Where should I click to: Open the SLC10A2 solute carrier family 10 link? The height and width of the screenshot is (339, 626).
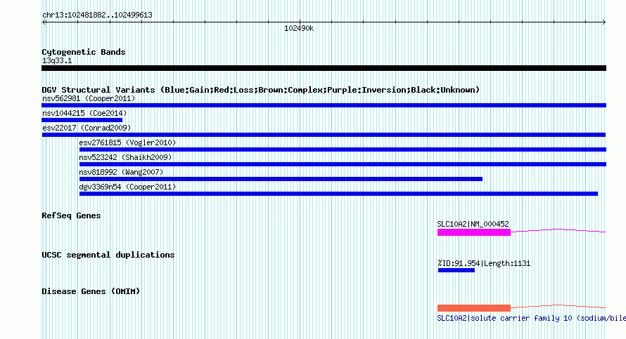click(x=531, y=318)
